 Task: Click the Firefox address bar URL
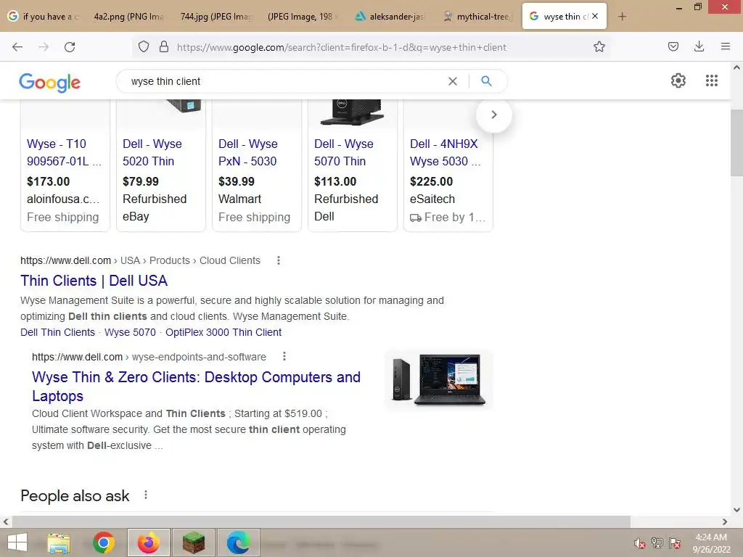click(x=341, y=47)
